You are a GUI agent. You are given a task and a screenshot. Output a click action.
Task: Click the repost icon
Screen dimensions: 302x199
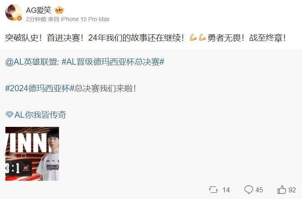(214, 190)
